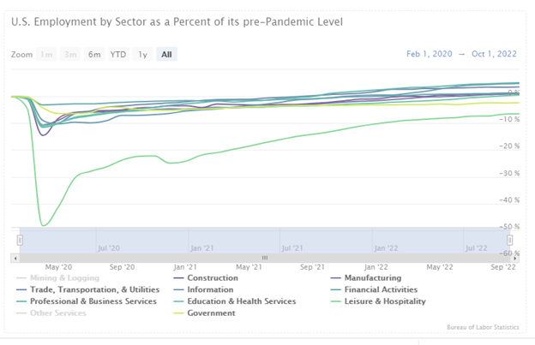Click the left navigator range handle
Screen dimensions: 535x345
20,240
